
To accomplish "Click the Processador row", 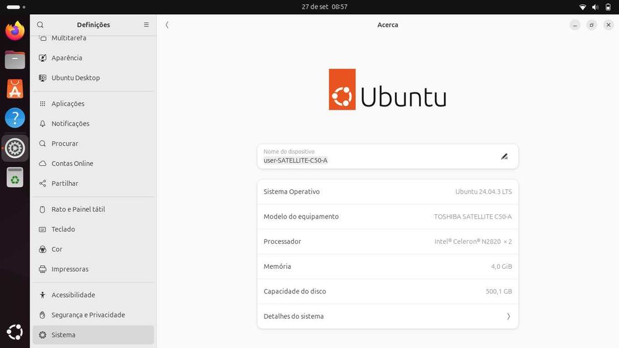I will (387, 241).
